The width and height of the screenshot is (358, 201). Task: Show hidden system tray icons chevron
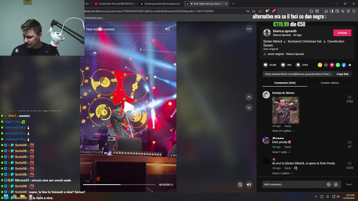pos(316,197)
